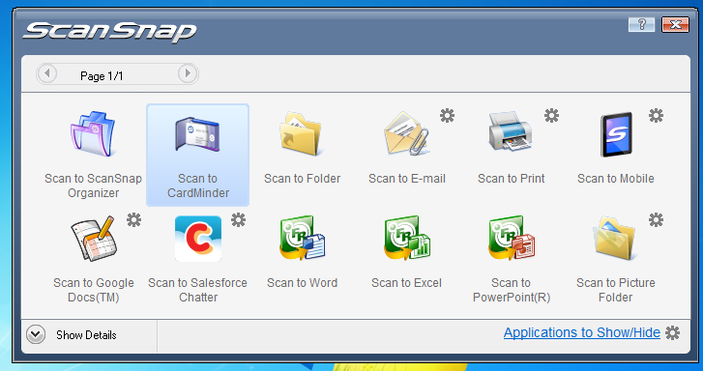Select the Scan to CardMinder icon
The width and height of the screenshot is (703, 371).
[x=197, y=134]
